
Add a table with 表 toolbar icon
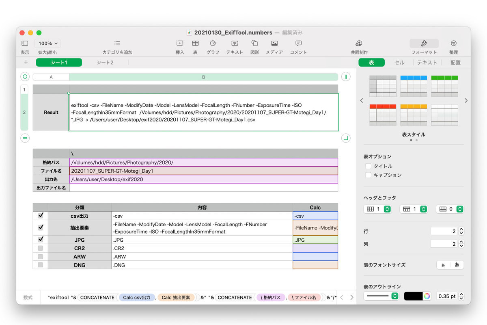coord(195,43)
